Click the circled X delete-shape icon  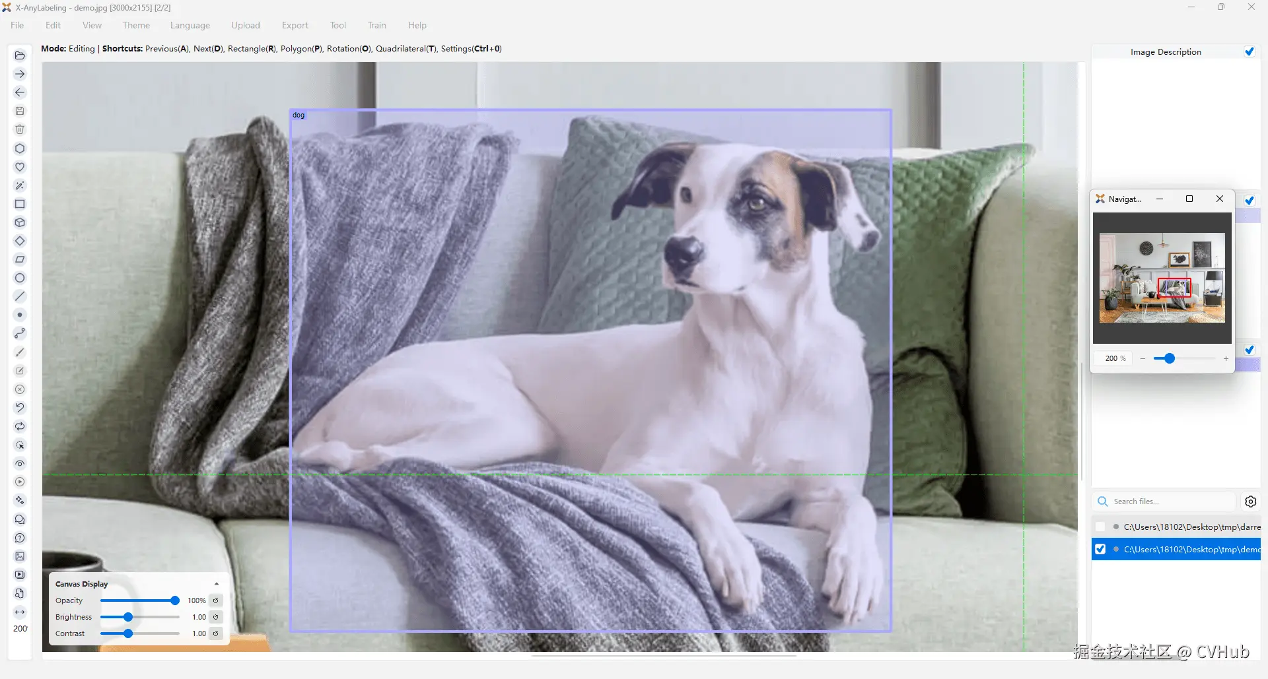(x=20, y=389)
